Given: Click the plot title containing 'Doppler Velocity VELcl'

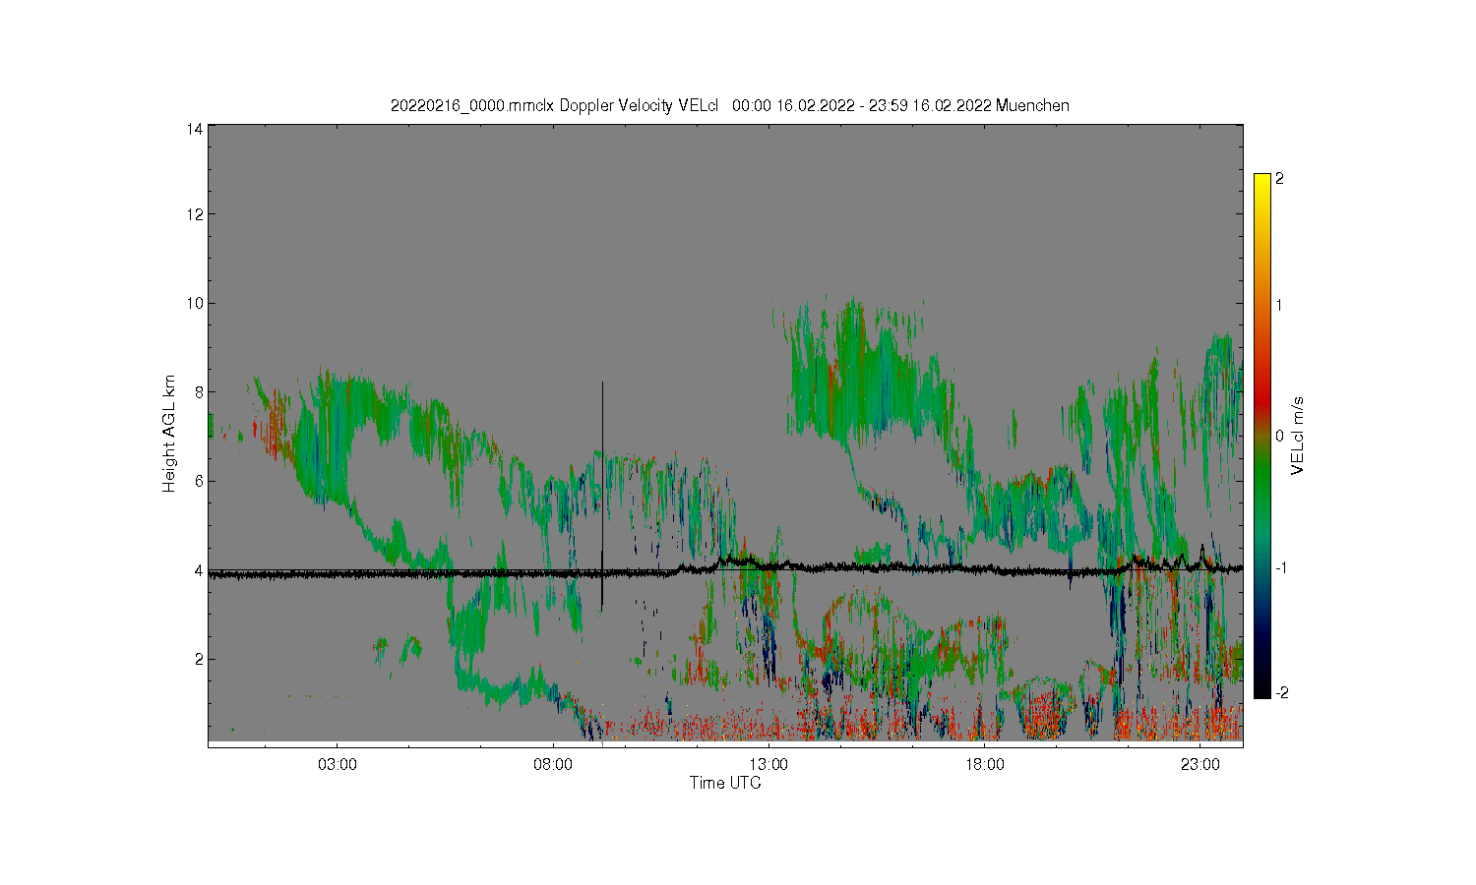Looking at the screenshot, I should click(730, 105).
